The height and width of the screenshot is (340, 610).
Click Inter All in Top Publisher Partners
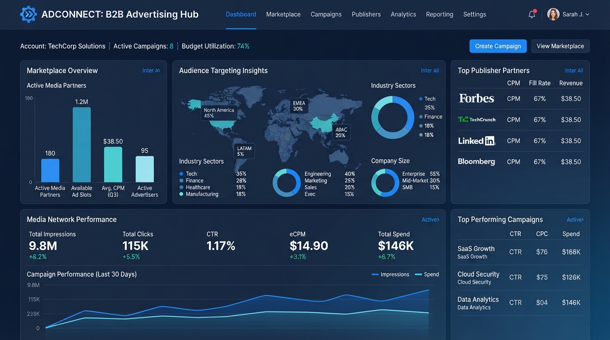tap(574, 70)
